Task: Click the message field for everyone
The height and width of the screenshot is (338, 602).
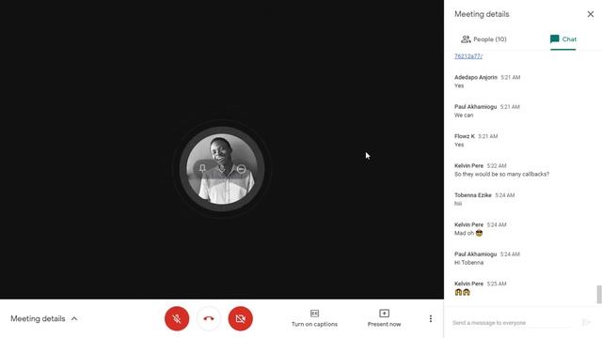Action: click(x=512, y=323)
